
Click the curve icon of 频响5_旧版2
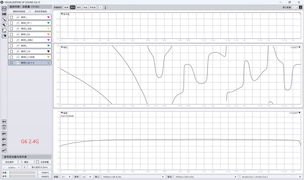[x=18, y=40]
